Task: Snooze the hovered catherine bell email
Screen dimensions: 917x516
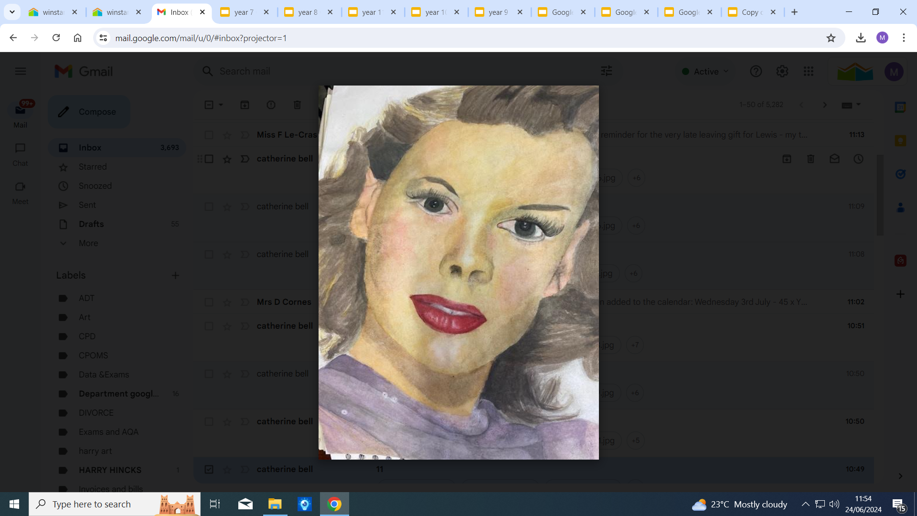Action: click(x=858, y=159)
